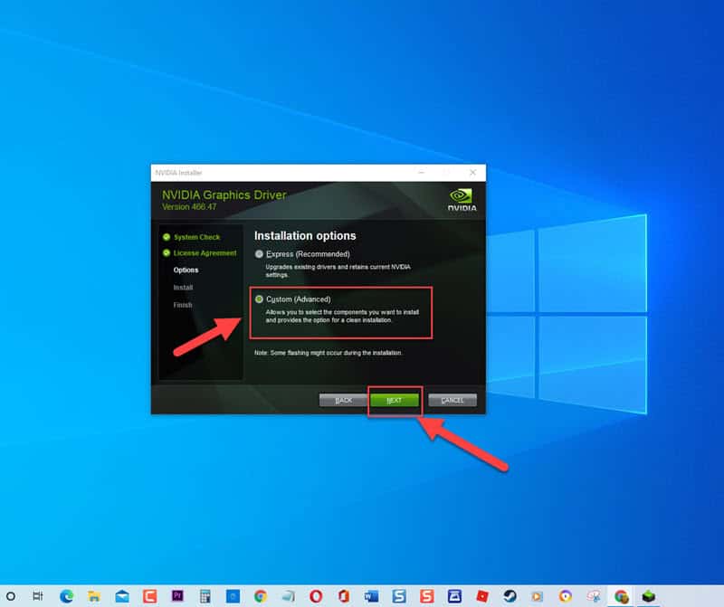This screenshot has height=607, width=724.
Task: Open the gray window-shaped app next to Opera
Action: [x=289, y=596]
